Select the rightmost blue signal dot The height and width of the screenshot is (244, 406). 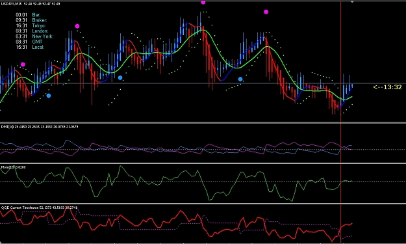[240, 79]
